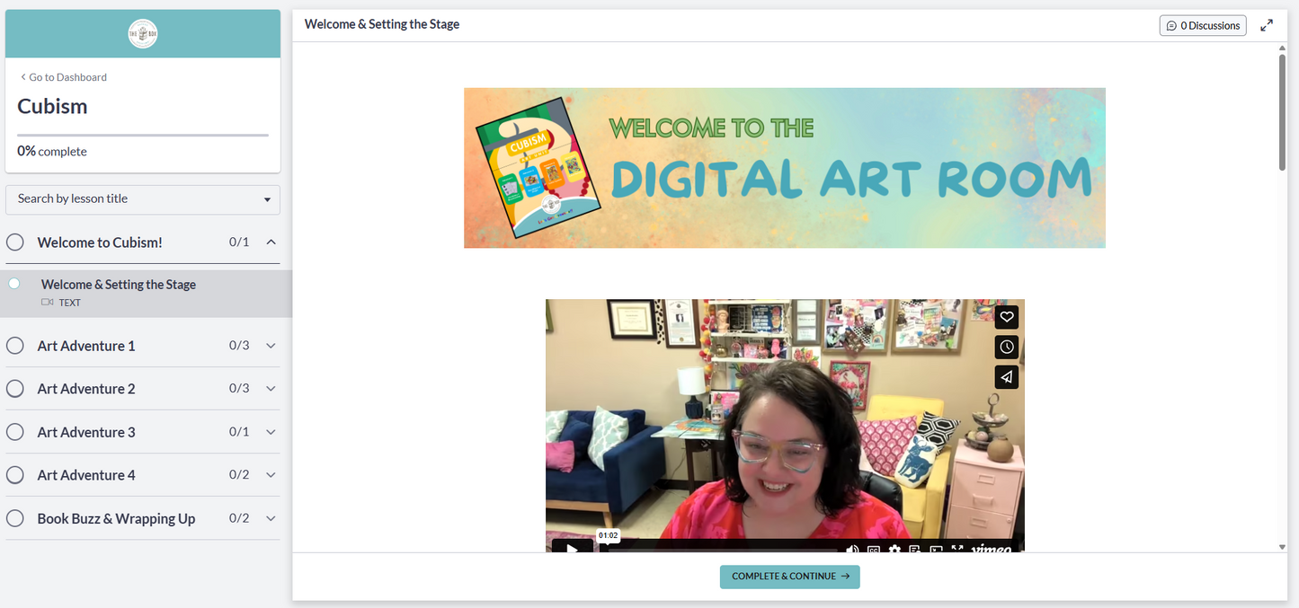Open the Art Adventure 4 section header
This screenshot has height=608, width=1299.
point(85,474)
